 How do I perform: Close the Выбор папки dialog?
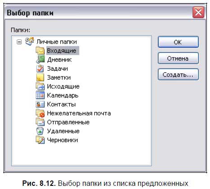click(x=198, y=12)
